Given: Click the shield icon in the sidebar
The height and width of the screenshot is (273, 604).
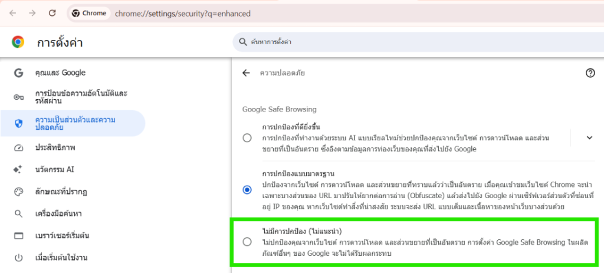Looking at the screenshot, I should (18, 123).
